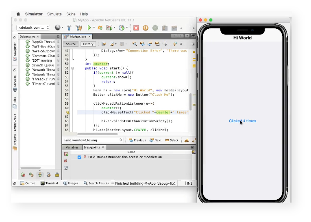Click the globe icon in main toolbar
311x222 pixels.
pyautogui.click(x=57, y=28)
